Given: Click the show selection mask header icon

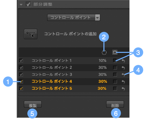Looking at the screenshot, I should [x=115, y=52].
